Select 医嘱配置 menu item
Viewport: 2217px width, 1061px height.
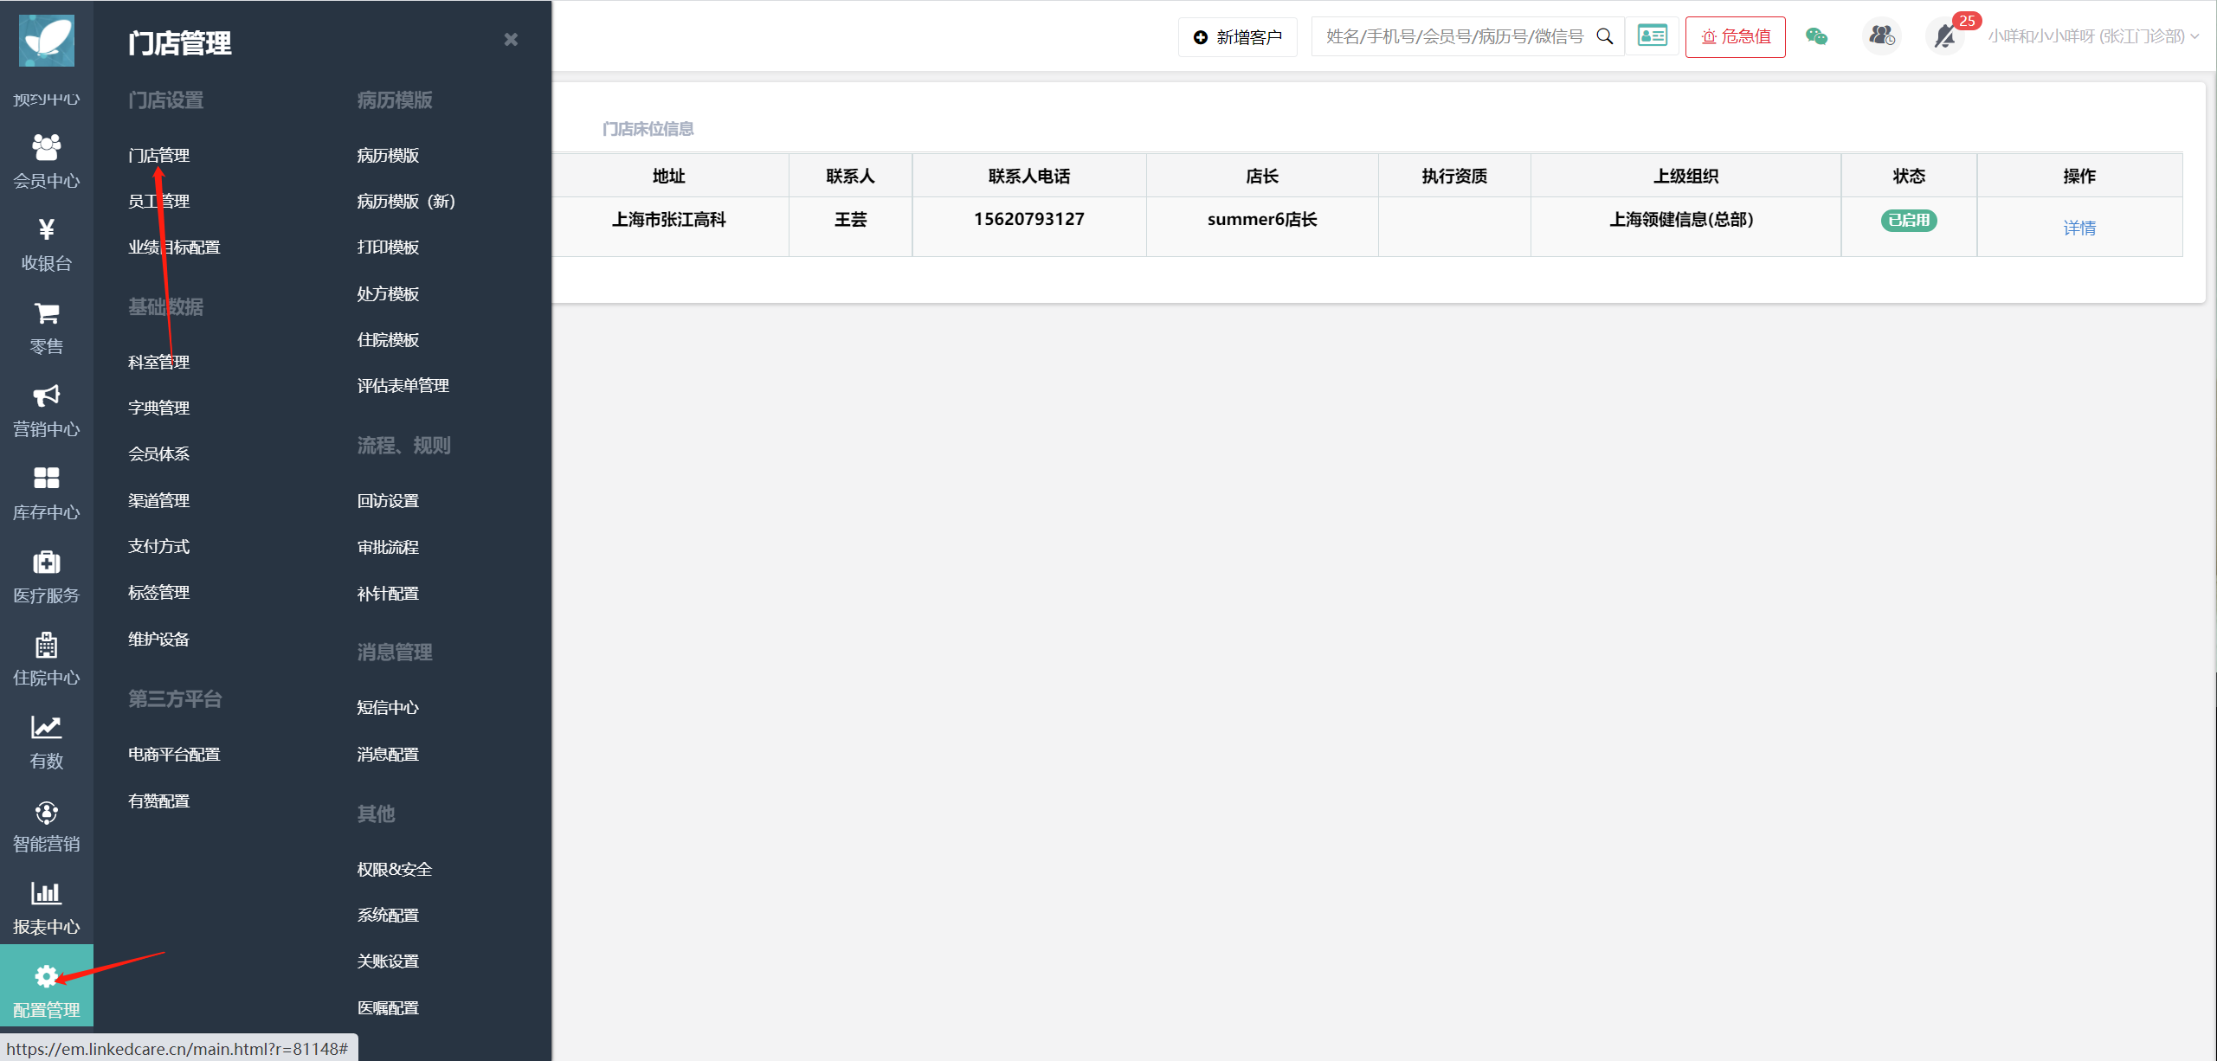click(x=388, y=1007)
